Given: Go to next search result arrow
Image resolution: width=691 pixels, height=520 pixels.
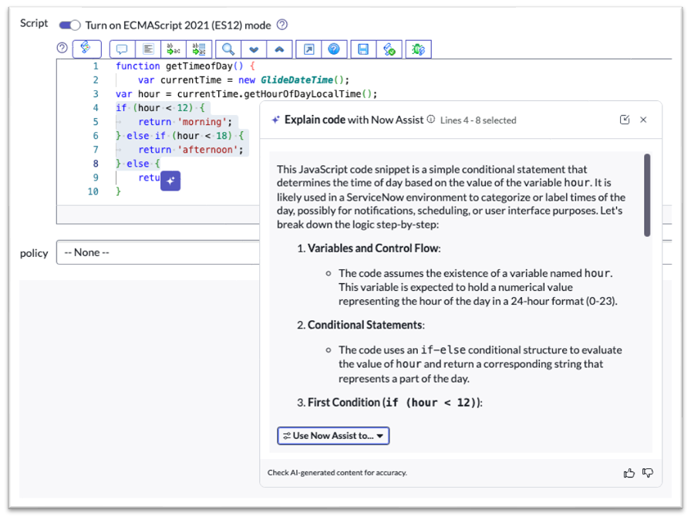Looking at the screenshot, I should pyautogui.click(x=254, y=49).
